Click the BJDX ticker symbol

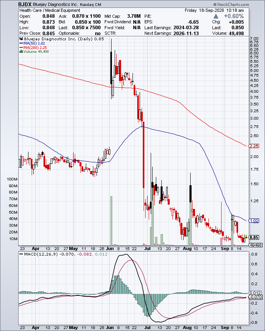(25, 4)
